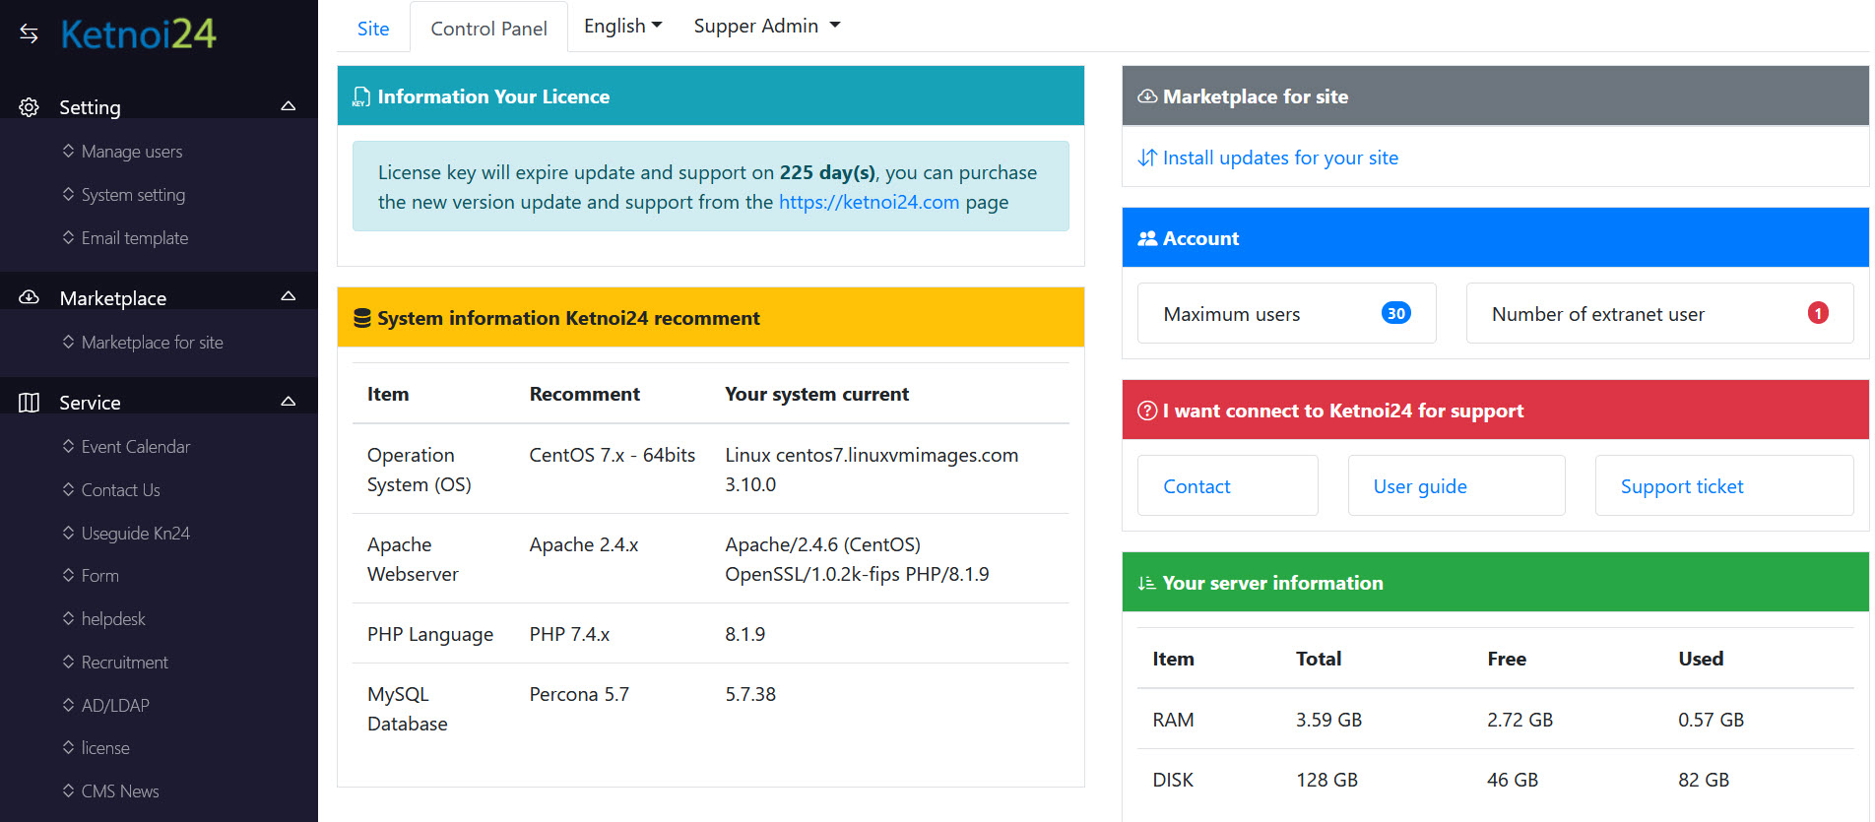The image size is (1875, 822).
Task: Click the blue 30 maximum users badge
Action: (x=1396, y=313)
